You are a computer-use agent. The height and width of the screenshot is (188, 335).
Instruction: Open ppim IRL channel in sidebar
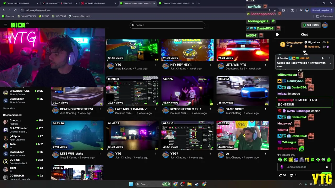tap(23, 169)
